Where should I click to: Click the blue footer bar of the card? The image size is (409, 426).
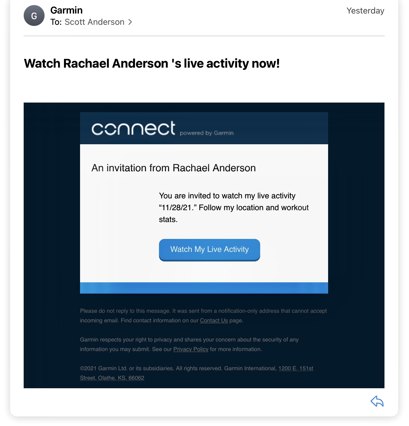[204, 288]
